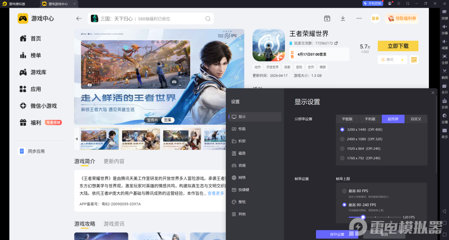Switch to 自定义 resolution tab
Image resolution: width=449 pixels, height=240 pixels.
pos(416,119)
